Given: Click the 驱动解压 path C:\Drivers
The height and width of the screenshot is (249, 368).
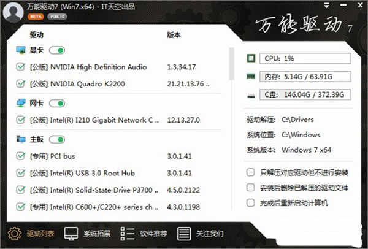Looking at the screenshot, I should (x=297, y=120).
